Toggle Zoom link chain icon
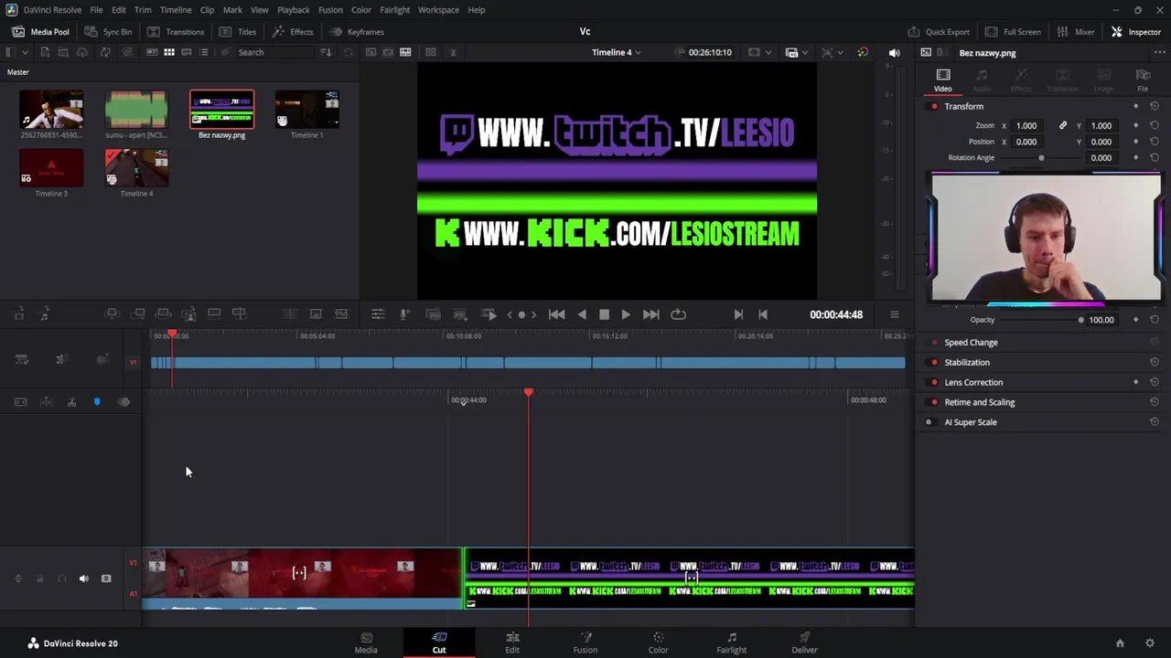Image resolution: width=1171 pixels, height=658 pixels. click(x=1063, y=125)
